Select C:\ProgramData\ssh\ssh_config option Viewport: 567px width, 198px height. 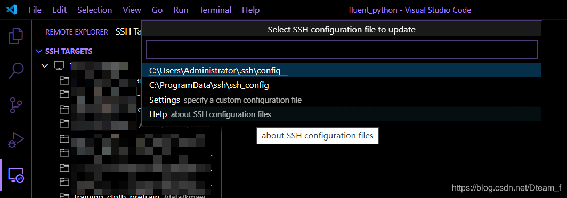342,85
